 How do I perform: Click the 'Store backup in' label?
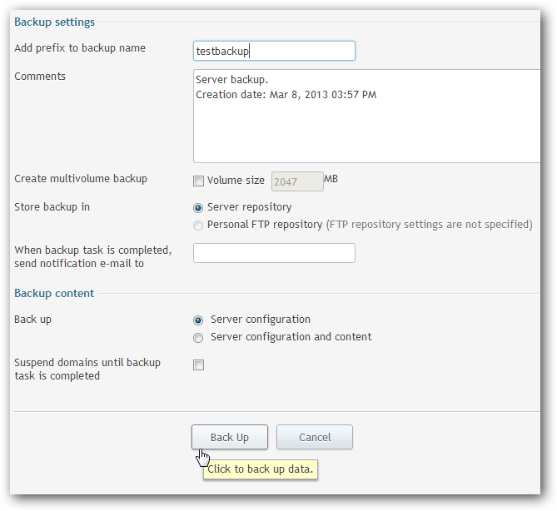[52, 207]
